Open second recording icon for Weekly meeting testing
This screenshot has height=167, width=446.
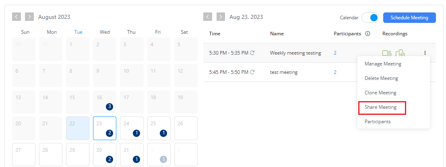tap(400, 53)
